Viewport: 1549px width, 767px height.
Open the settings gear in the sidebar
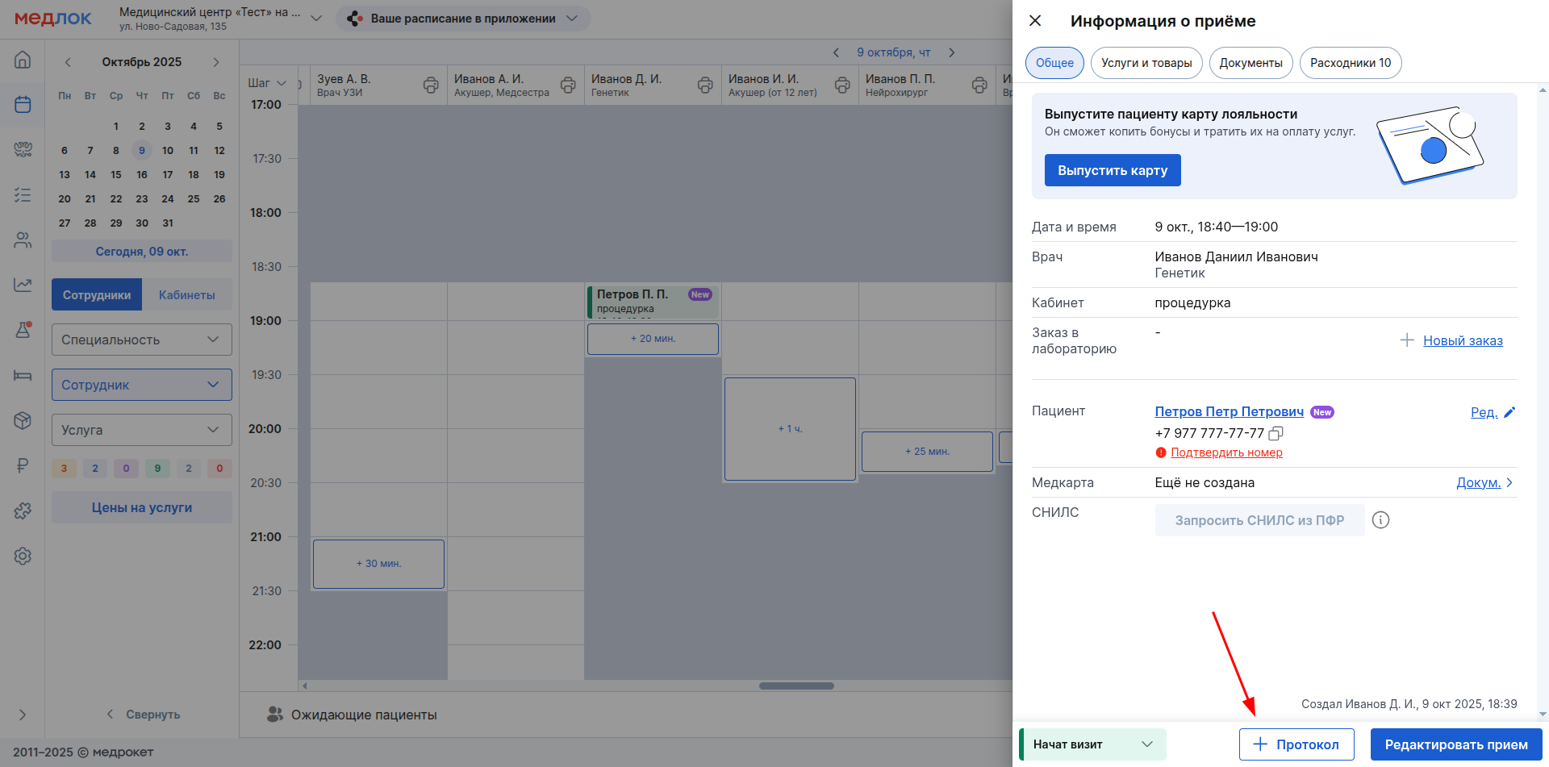pos(23,556)
